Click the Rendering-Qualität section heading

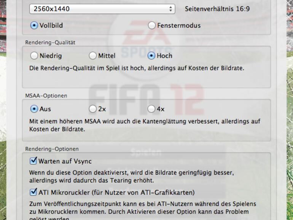[x=50, y=43]
